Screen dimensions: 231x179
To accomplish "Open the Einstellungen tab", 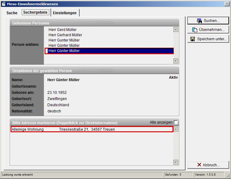I will coord(64,13).
